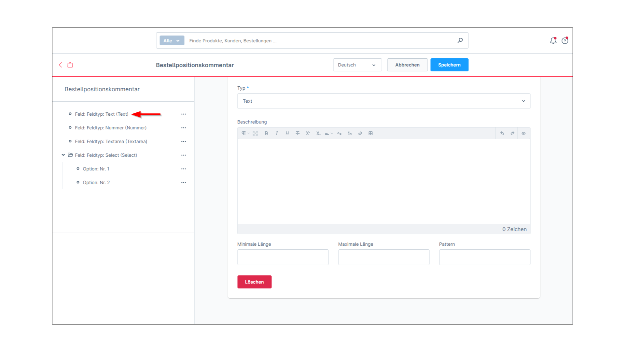The height and width of the screenshot is (352, 625).
Task: Open the options menu for Option: Nr. 1
Action: (x=184, y=169)
